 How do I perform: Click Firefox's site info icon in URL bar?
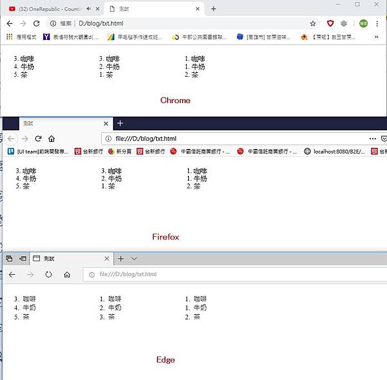pyautogui.click(x=108, y=139)
